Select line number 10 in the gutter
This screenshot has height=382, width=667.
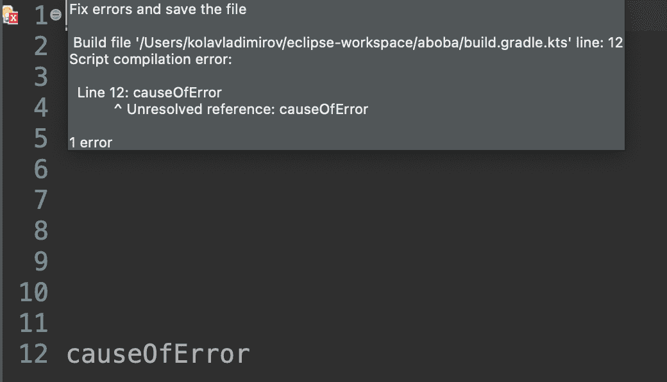[33, 292]
